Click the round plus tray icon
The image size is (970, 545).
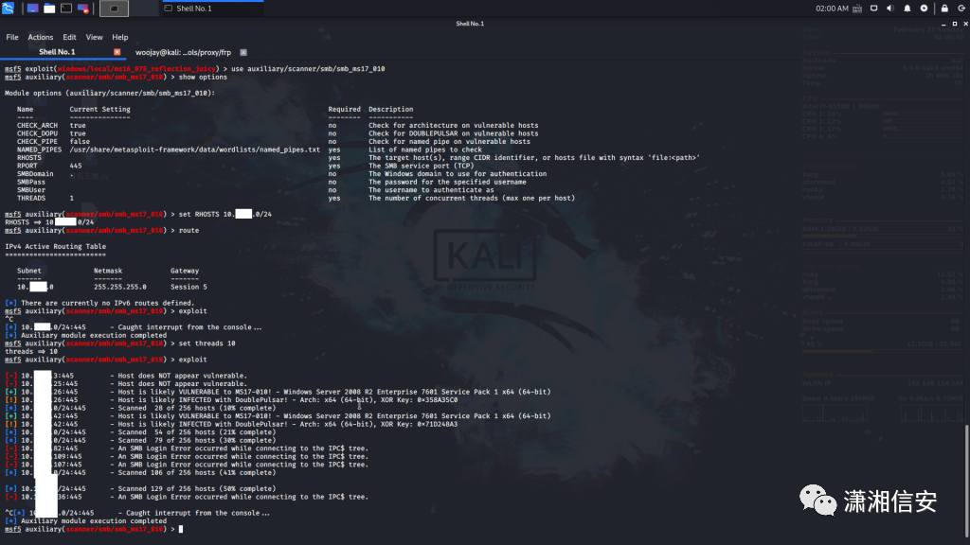tap(924, 9)
